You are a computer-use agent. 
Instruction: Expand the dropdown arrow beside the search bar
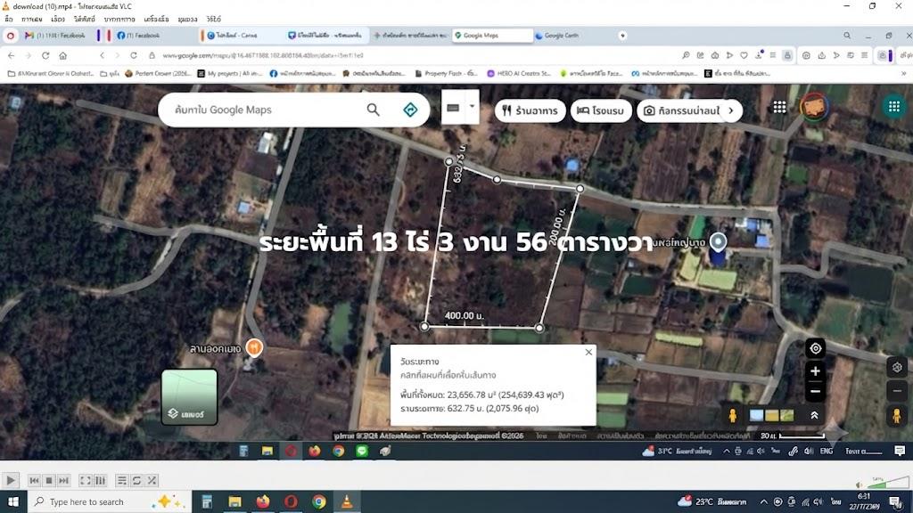coord(472,107)
